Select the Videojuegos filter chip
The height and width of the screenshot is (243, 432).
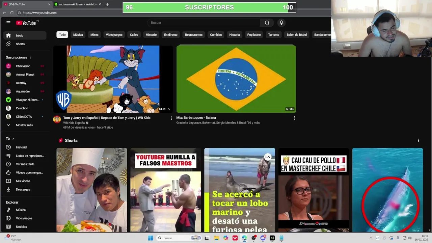[x=114, y=35]
